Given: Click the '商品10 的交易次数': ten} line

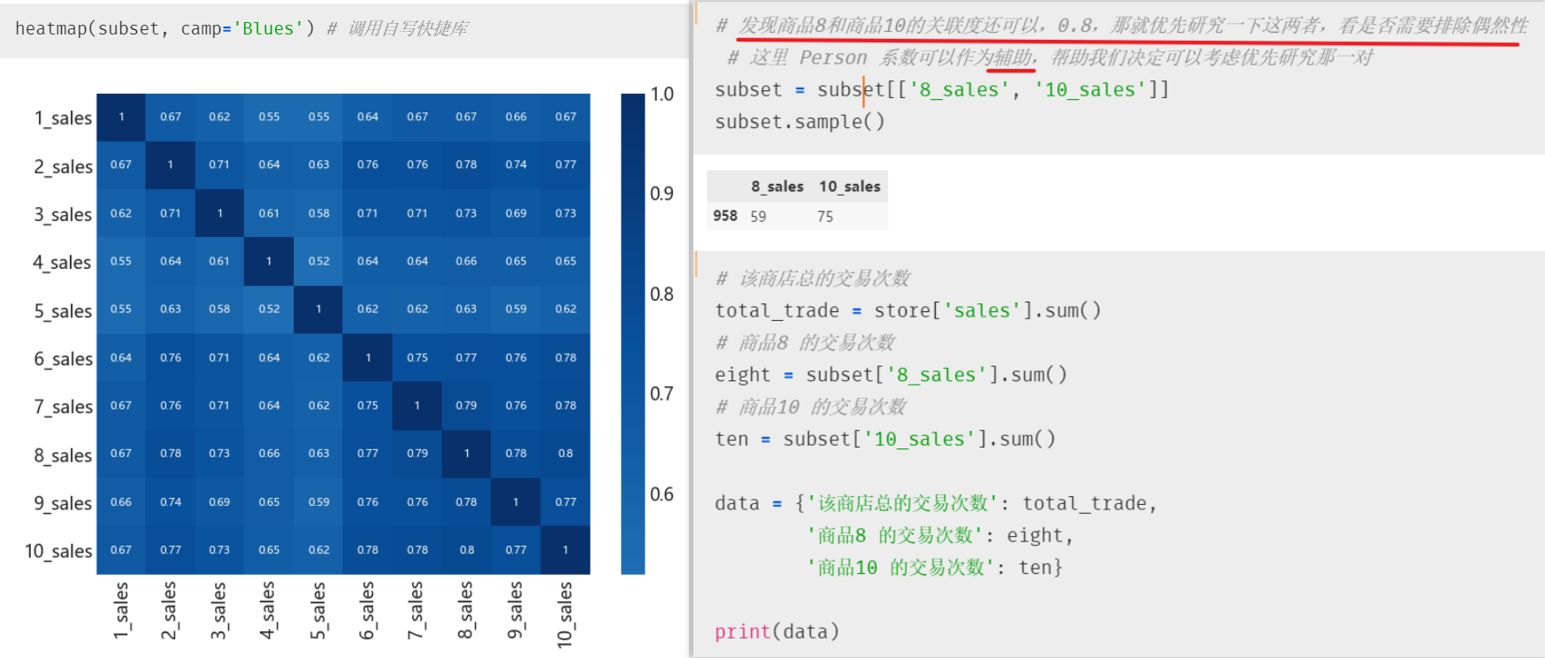Looking at the screenshot, I should click(x=934, y=567).
